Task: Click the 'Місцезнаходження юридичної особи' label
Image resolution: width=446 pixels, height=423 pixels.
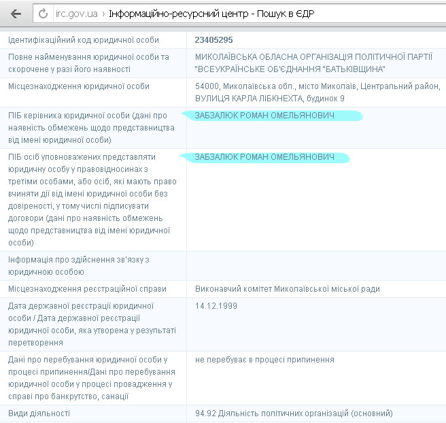Action: 79,86
